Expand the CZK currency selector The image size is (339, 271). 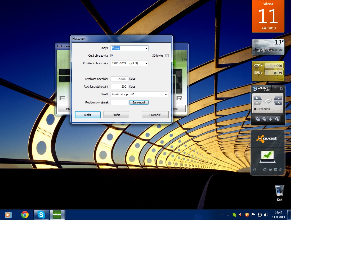click(258, 66)
